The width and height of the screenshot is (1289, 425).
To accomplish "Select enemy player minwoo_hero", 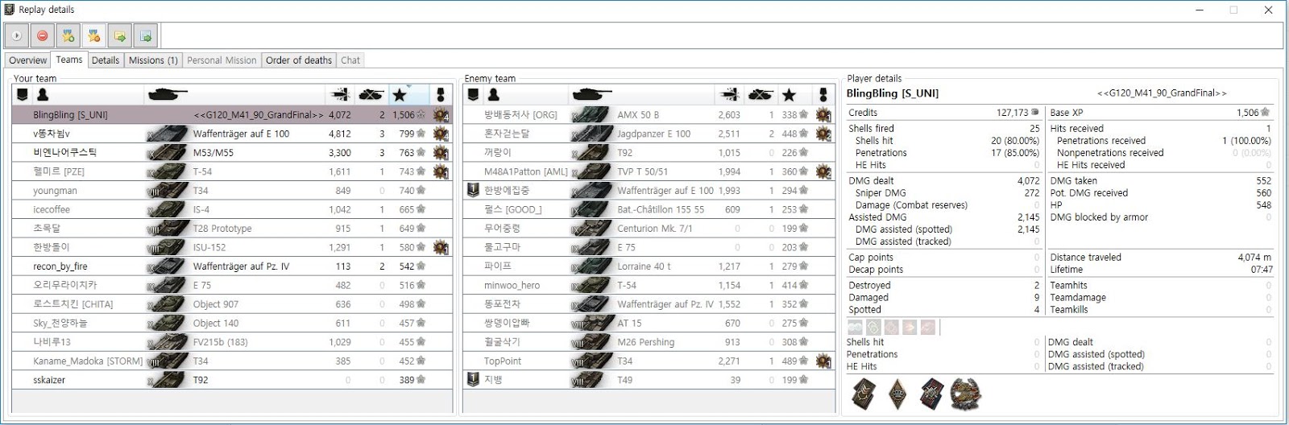I will tap(649, 285).
